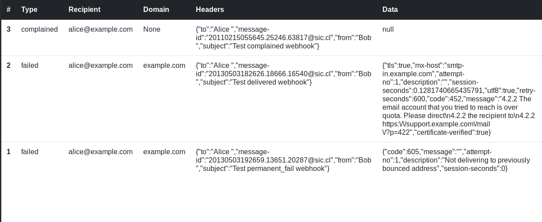Select row number 3

tap(9, 30)
